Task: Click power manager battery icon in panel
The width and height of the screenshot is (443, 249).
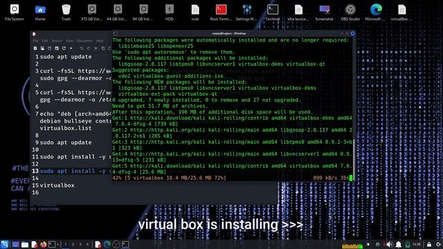Action: click(408, 244)
